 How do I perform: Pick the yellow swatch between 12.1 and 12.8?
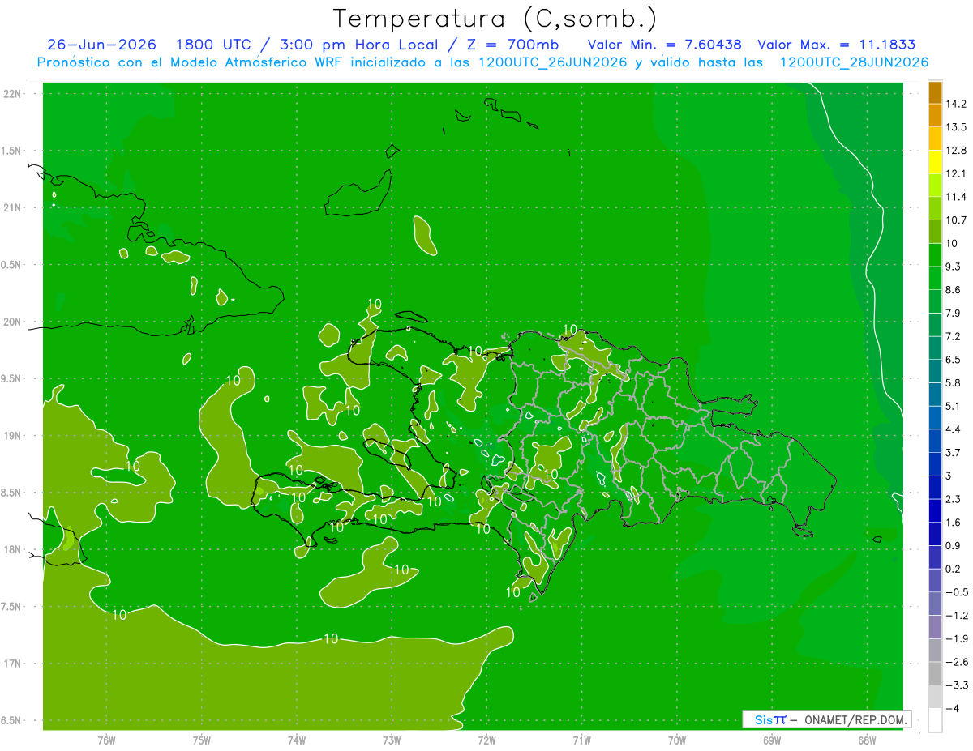(x=935, y=162)
